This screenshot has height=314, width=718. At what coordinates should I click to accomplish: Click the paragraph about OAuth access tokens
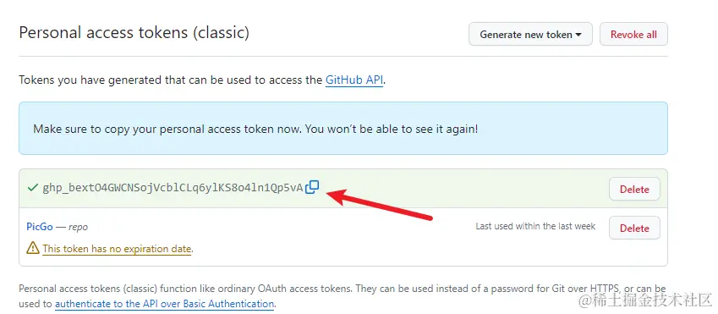(x=342, y=296)
